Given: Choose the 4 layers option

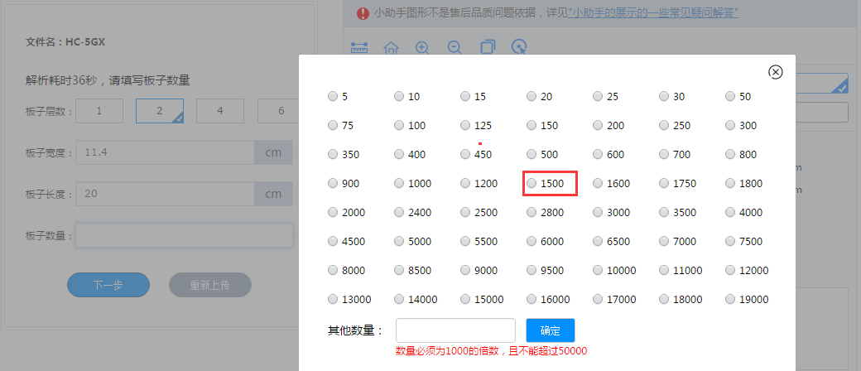Looking at the screenshot, I should click(x=219, y=111).
